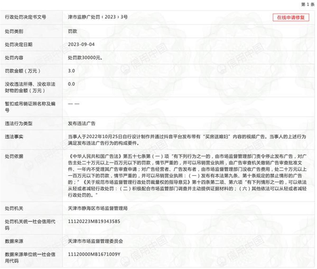Select the 处罚依据 legal basis paragraph
The width and height of the screenshot is (317, 269).
point(158,175)
